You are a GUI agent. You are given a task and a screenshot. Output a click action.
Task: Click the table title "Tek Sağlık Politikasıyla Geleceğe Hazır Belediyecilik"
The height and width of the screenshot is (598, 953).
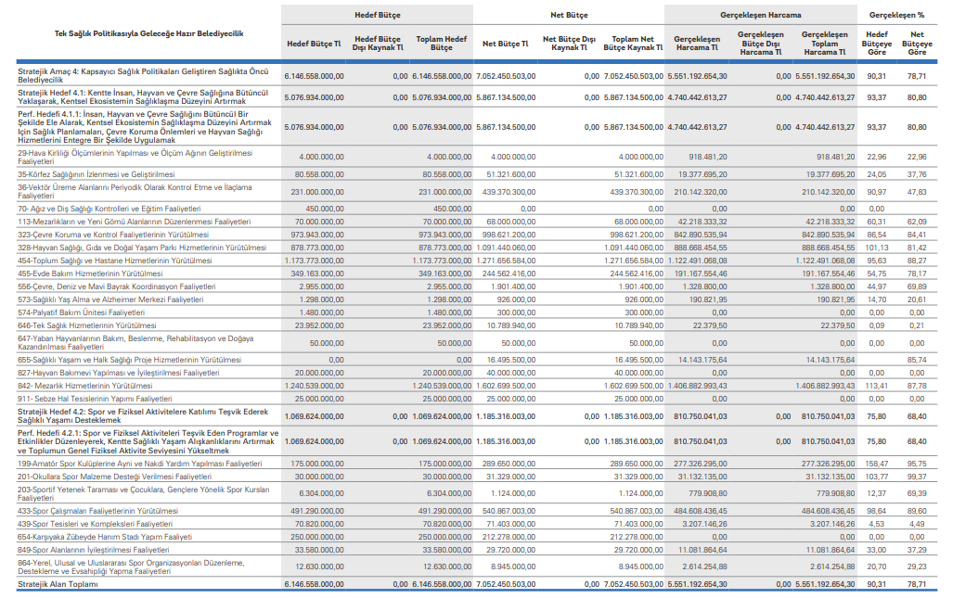pyautogui.click(x=149, y=32)
